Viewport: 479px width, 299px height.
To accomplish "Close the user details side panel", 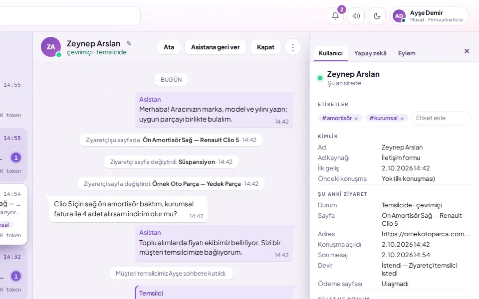I will (467, 51).
